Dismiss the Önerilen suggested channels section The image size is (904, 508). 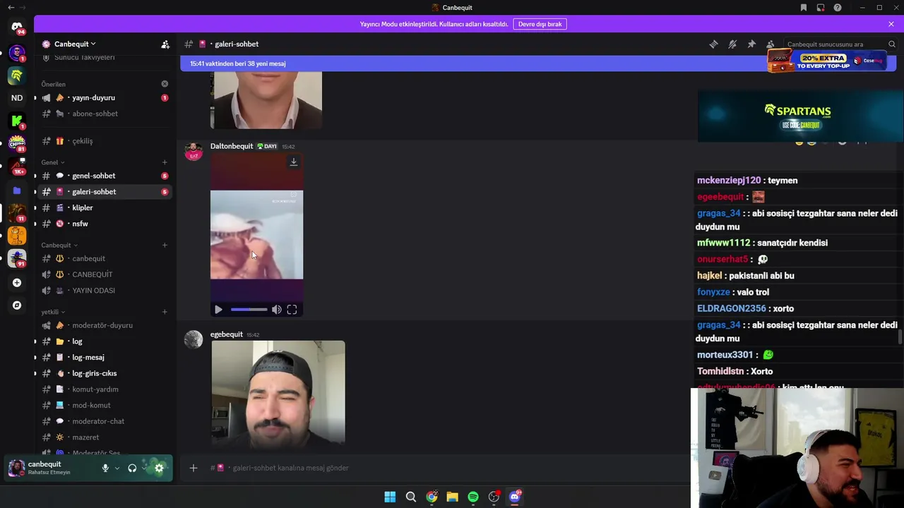[x=165, y=84]
